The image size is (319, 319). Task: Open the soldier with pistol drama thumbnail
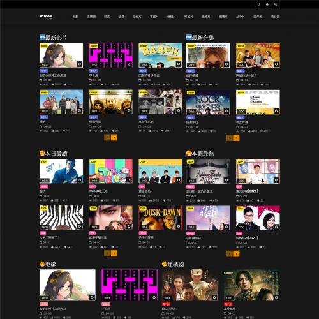click(x=189, y=285)
